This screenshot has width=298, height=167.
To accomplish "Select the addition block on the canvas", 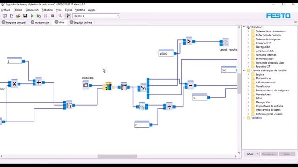I will tap(39, 82).
